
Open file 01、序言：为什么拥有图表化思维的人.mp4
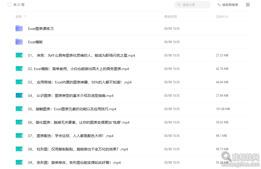tap(81, 55)
